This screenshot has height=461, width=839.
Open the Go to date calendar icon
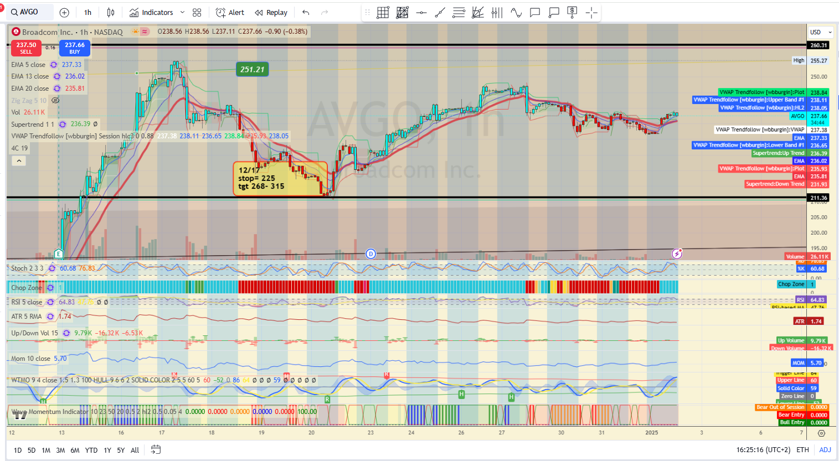coord(156,449)
